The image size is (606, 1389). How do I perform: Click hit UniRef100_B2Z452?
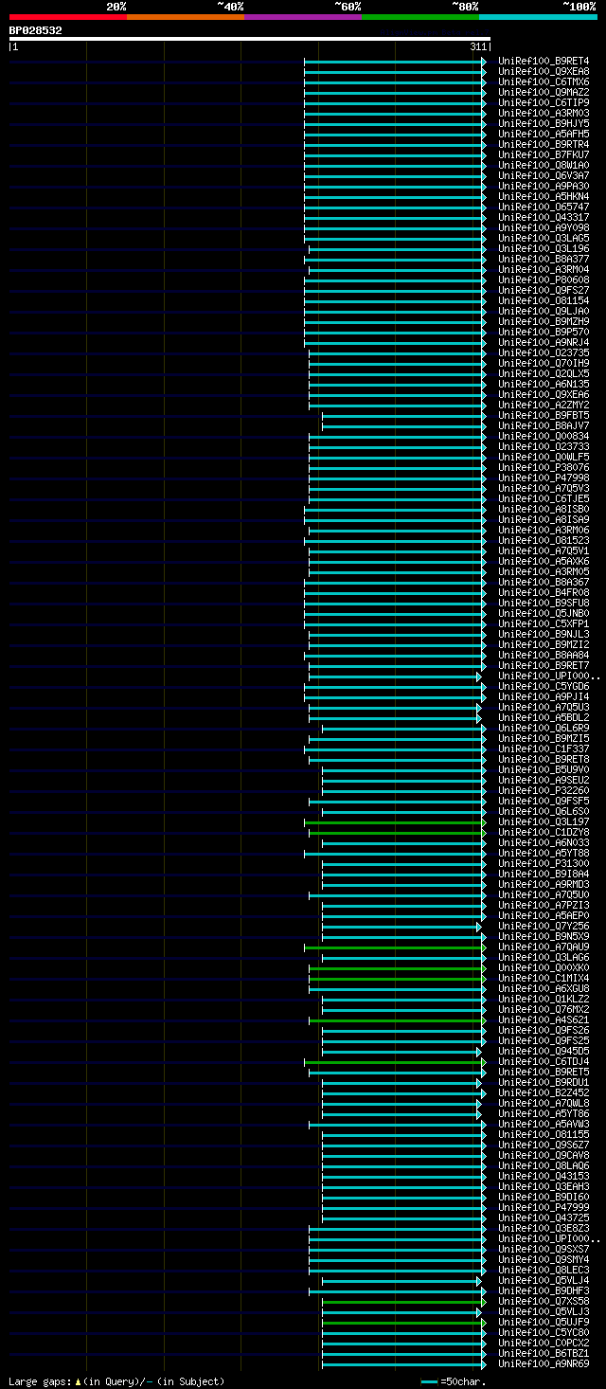pyautogui.click(x=544, y=1093)
